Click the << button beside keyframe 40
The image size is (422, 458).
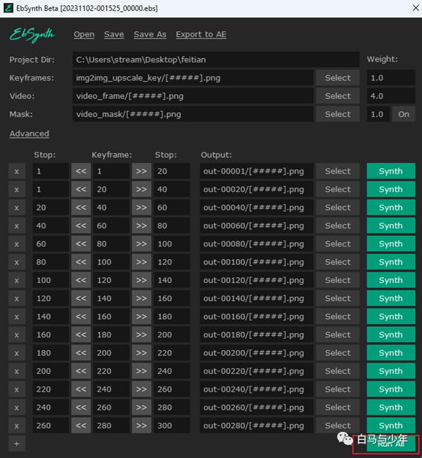pos(81,207)
